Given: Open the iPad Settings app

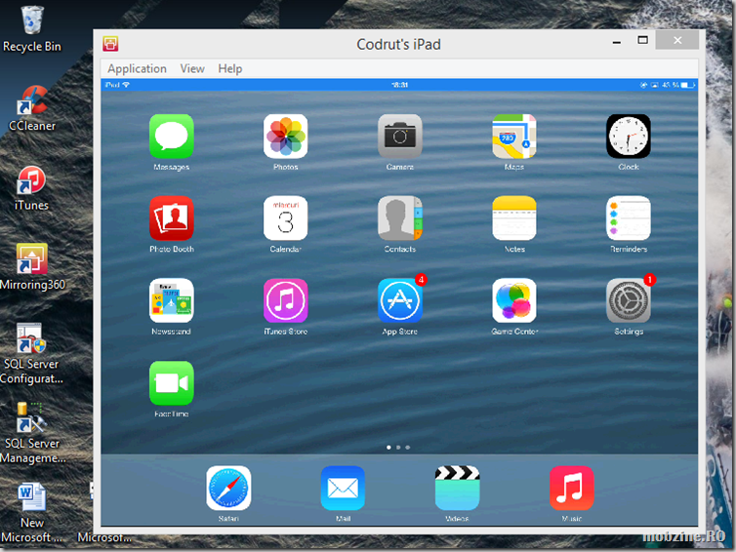Looking at the screenshot, I should click(x=629, y=300).
